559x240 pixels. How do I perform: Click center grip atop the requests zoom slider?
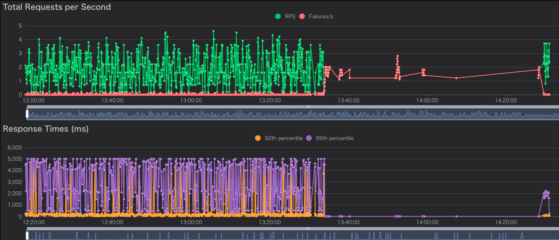[308, 106]
